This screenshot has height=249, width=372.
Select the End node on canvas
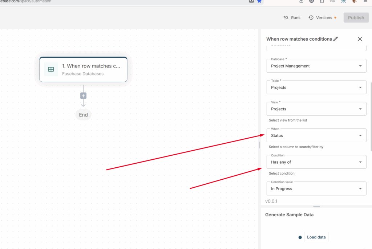[83, 115]
